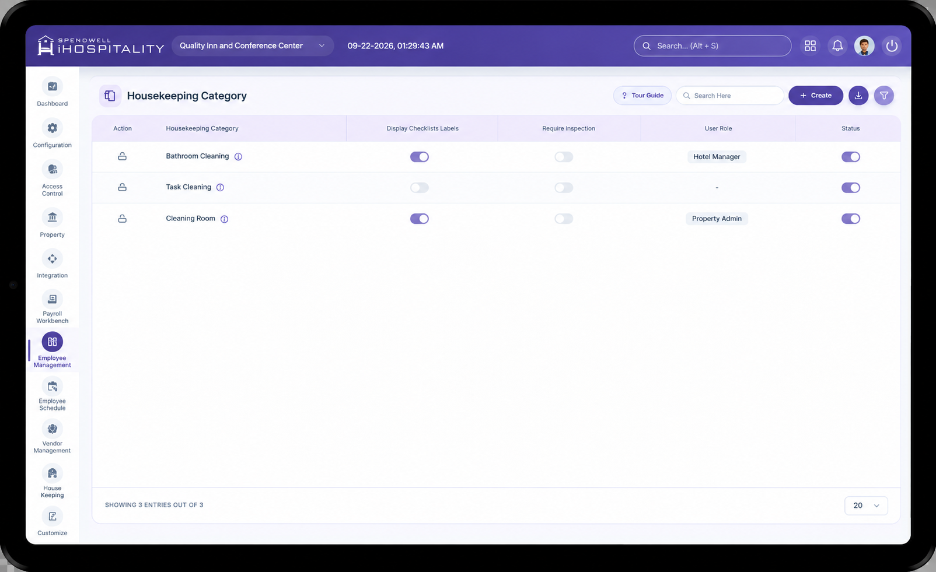Open the notifications bell
This screenshot has width=936, height=572.
click(x=837, y=45)
